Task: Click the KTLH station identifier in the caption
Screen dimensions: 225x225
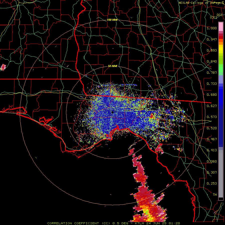Action: click(140, 223)
